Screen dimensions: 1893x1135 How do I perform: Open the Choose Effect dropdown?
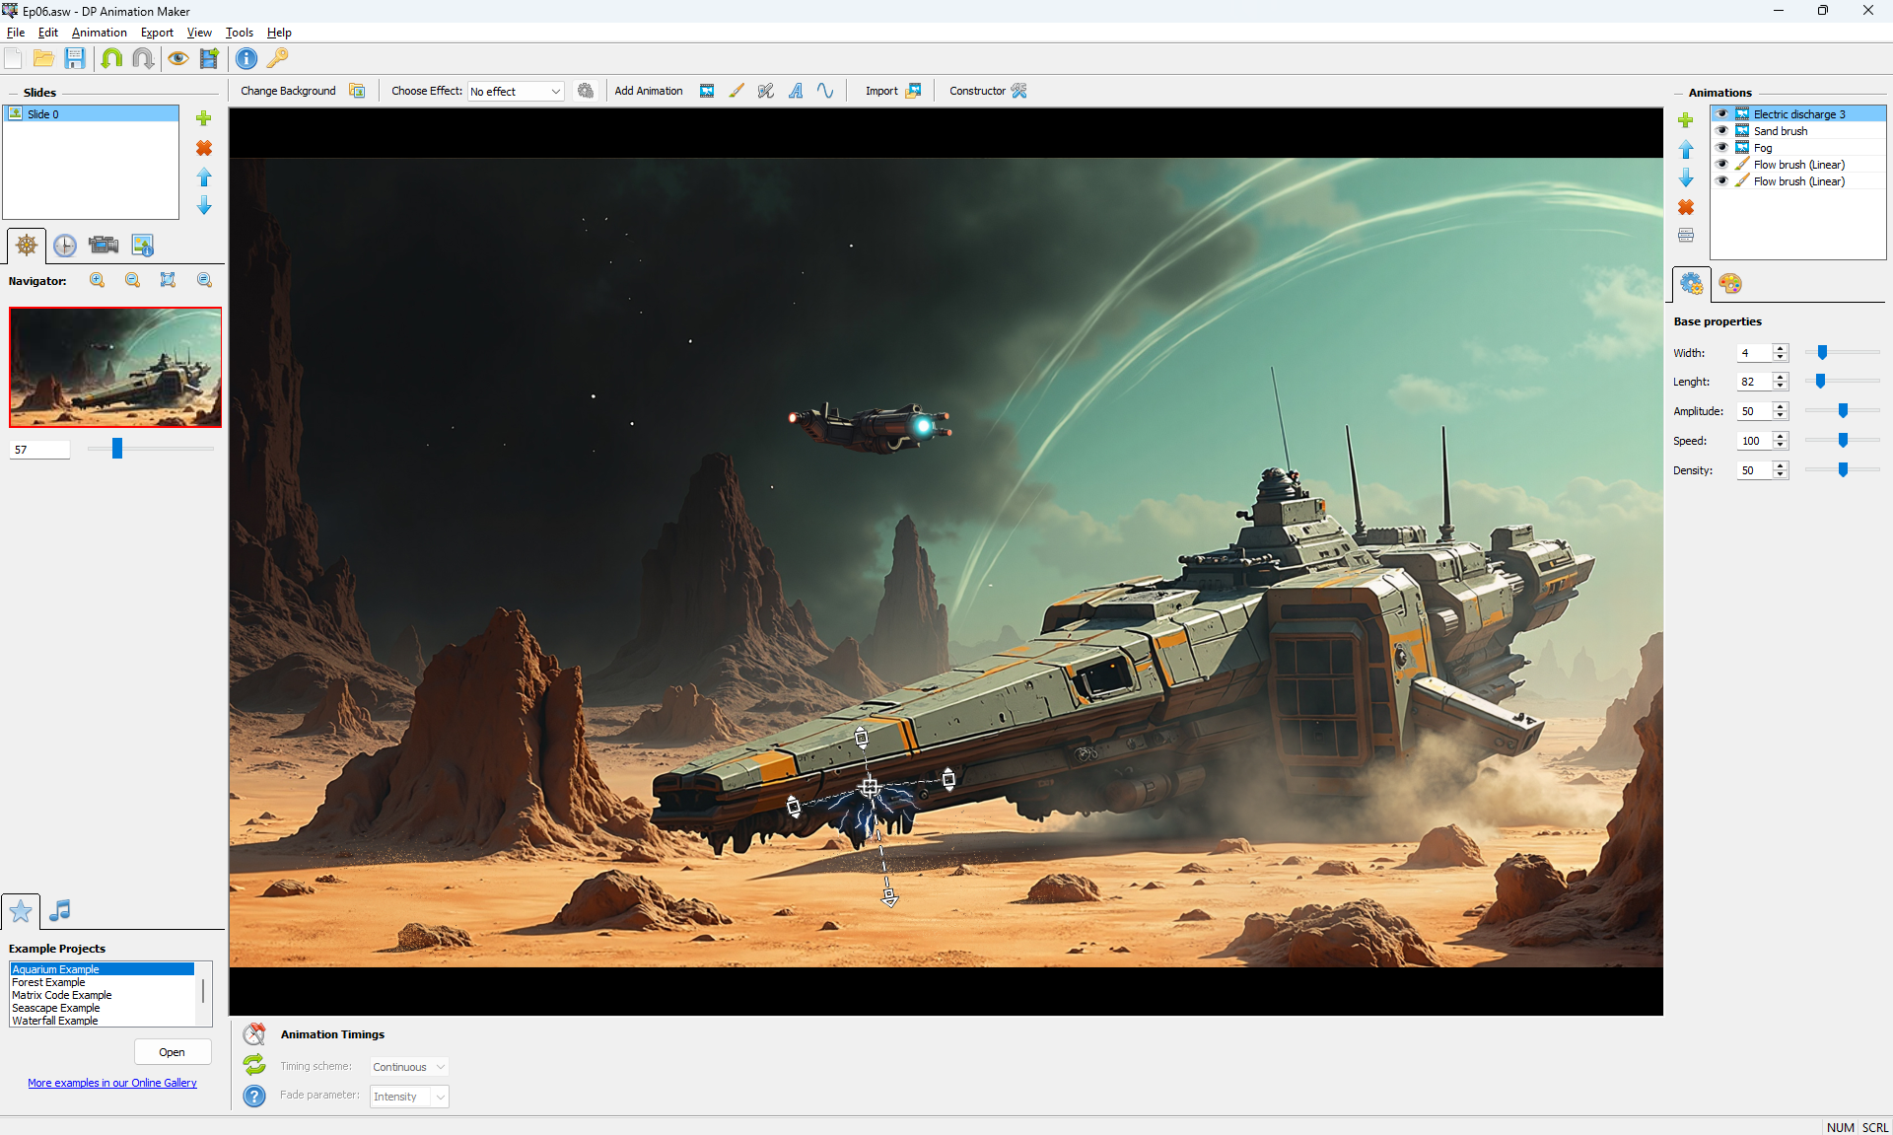516,92
